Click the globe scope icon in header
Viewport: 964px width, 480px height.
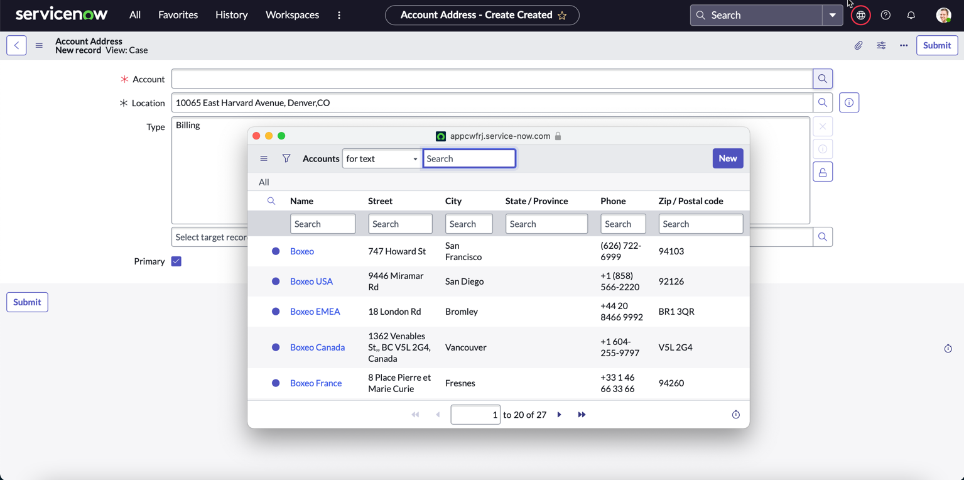point(860,15)
